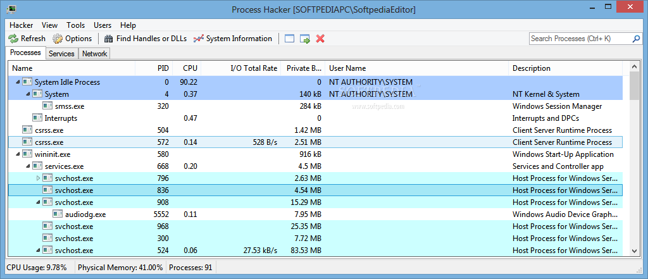Screen dimensions: 648x279
Task: Click the Interrupts process icon
Action: coord(37,118)
